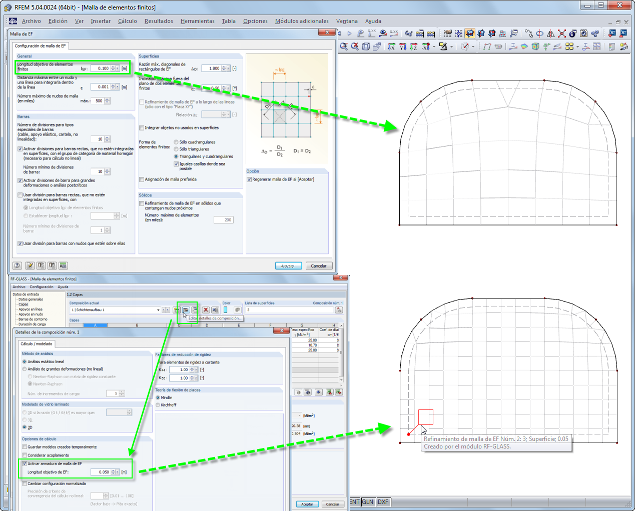The height and width of the screenshot is (511, 635).
Task: Click the máx. 500 nudos spinner arrows
Action: (x=107, y=101)
